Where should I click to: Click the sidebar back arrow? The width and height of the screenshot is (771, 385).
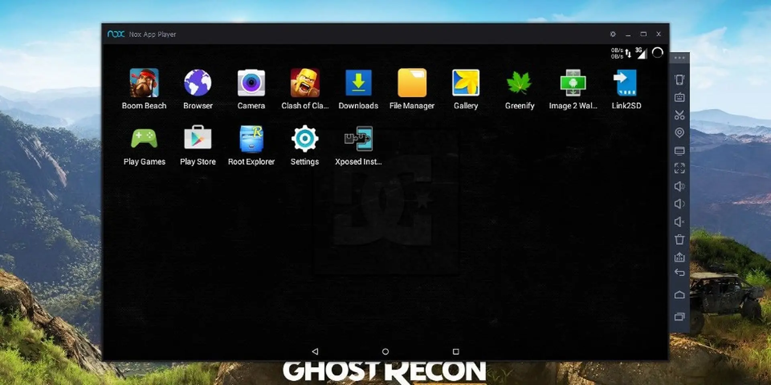(x=679, y=273)
